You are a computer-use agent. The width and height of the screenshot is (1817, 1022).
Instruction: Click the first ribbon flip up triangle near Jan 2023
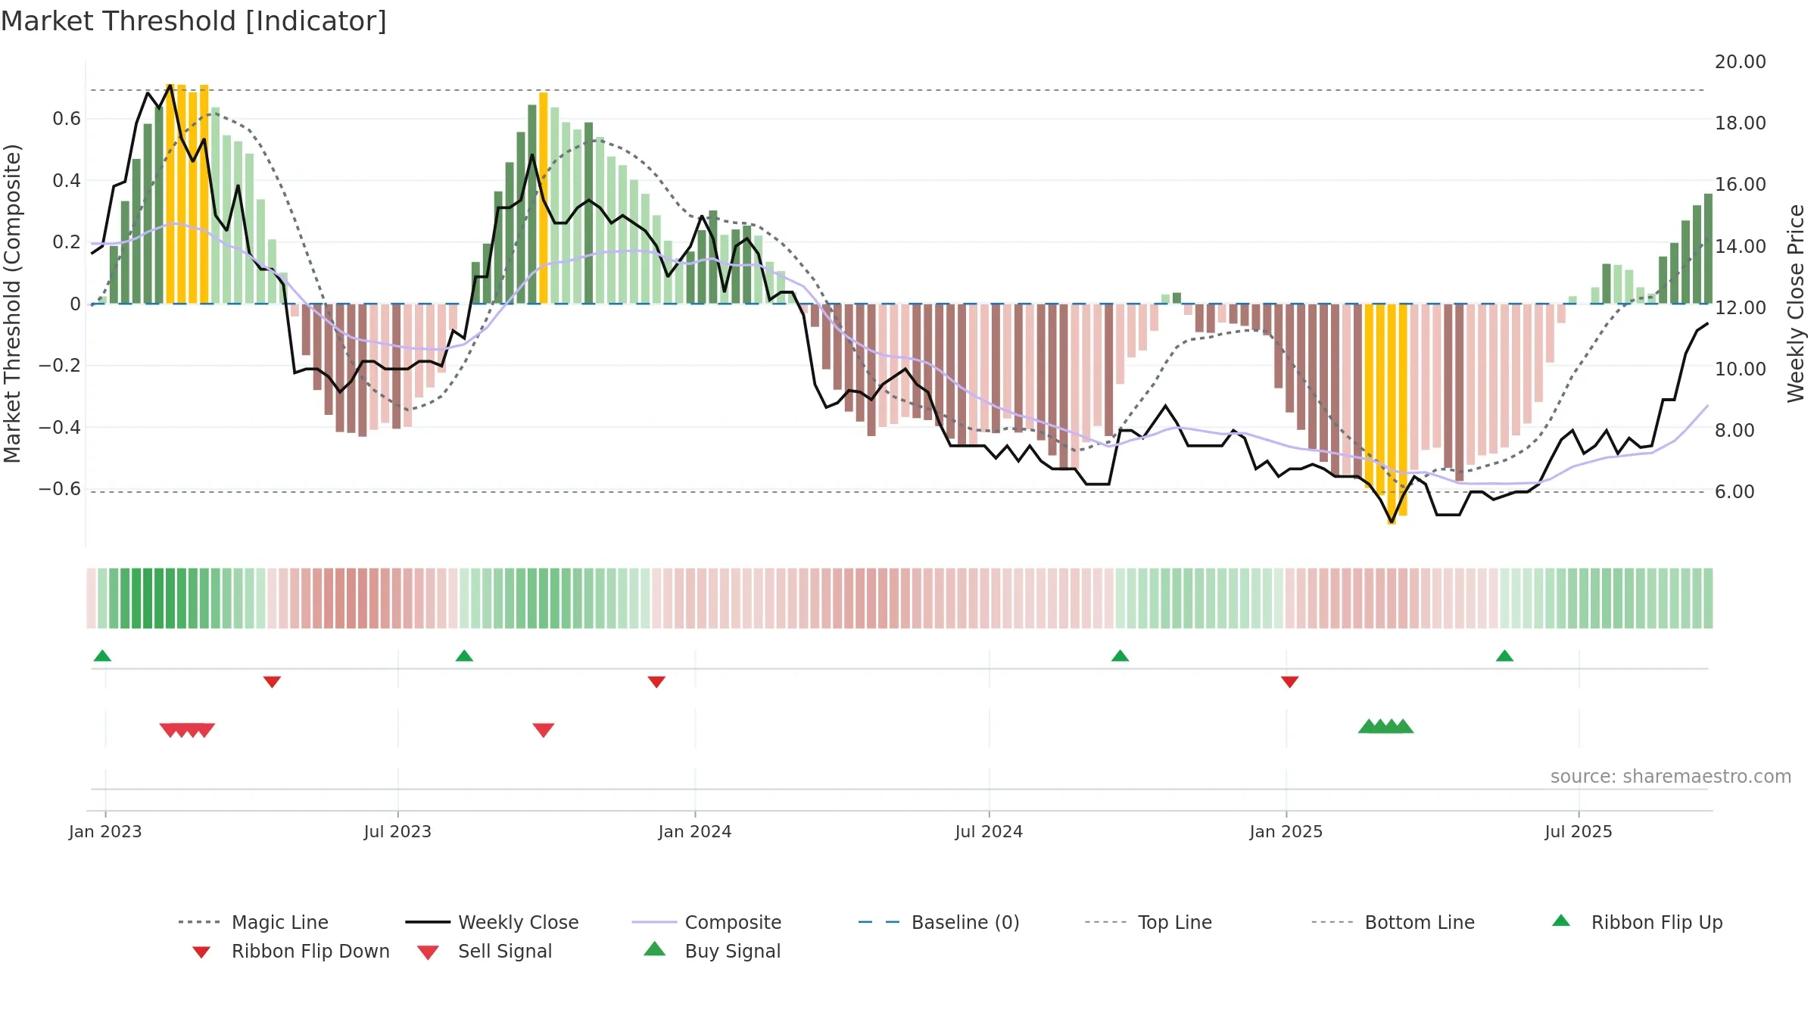102,656
